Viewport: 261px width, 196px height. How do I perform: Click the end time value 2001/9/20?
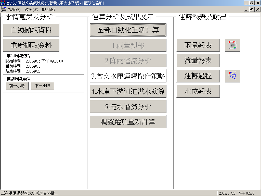pyautogui.click(x=33, y=71)
